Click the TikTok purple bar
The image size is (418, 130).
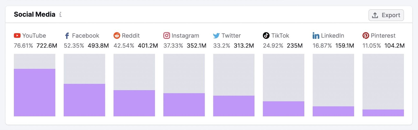pos(283,109)
